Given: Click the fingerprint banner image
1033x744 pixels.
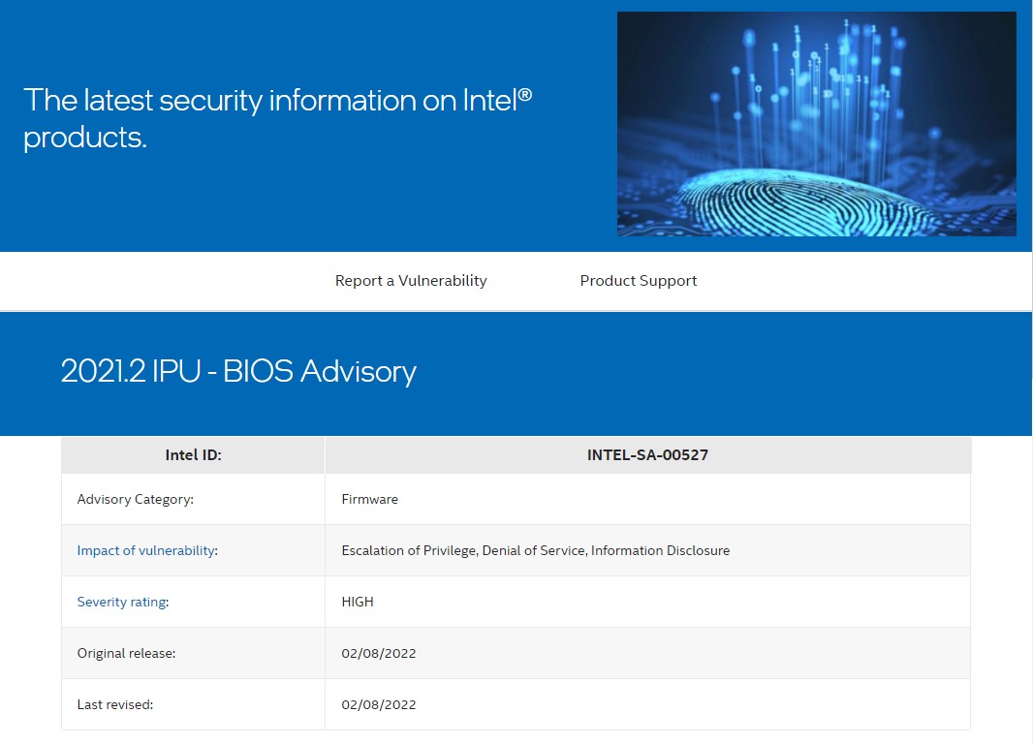Looking at the screenshot, I should click(x=816, y=124).
